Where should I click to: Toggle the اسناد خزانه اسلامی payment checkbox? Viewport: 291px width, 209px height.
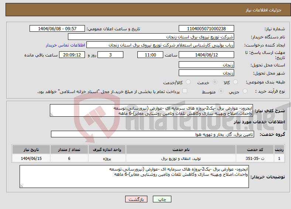(x=185, y=91)
